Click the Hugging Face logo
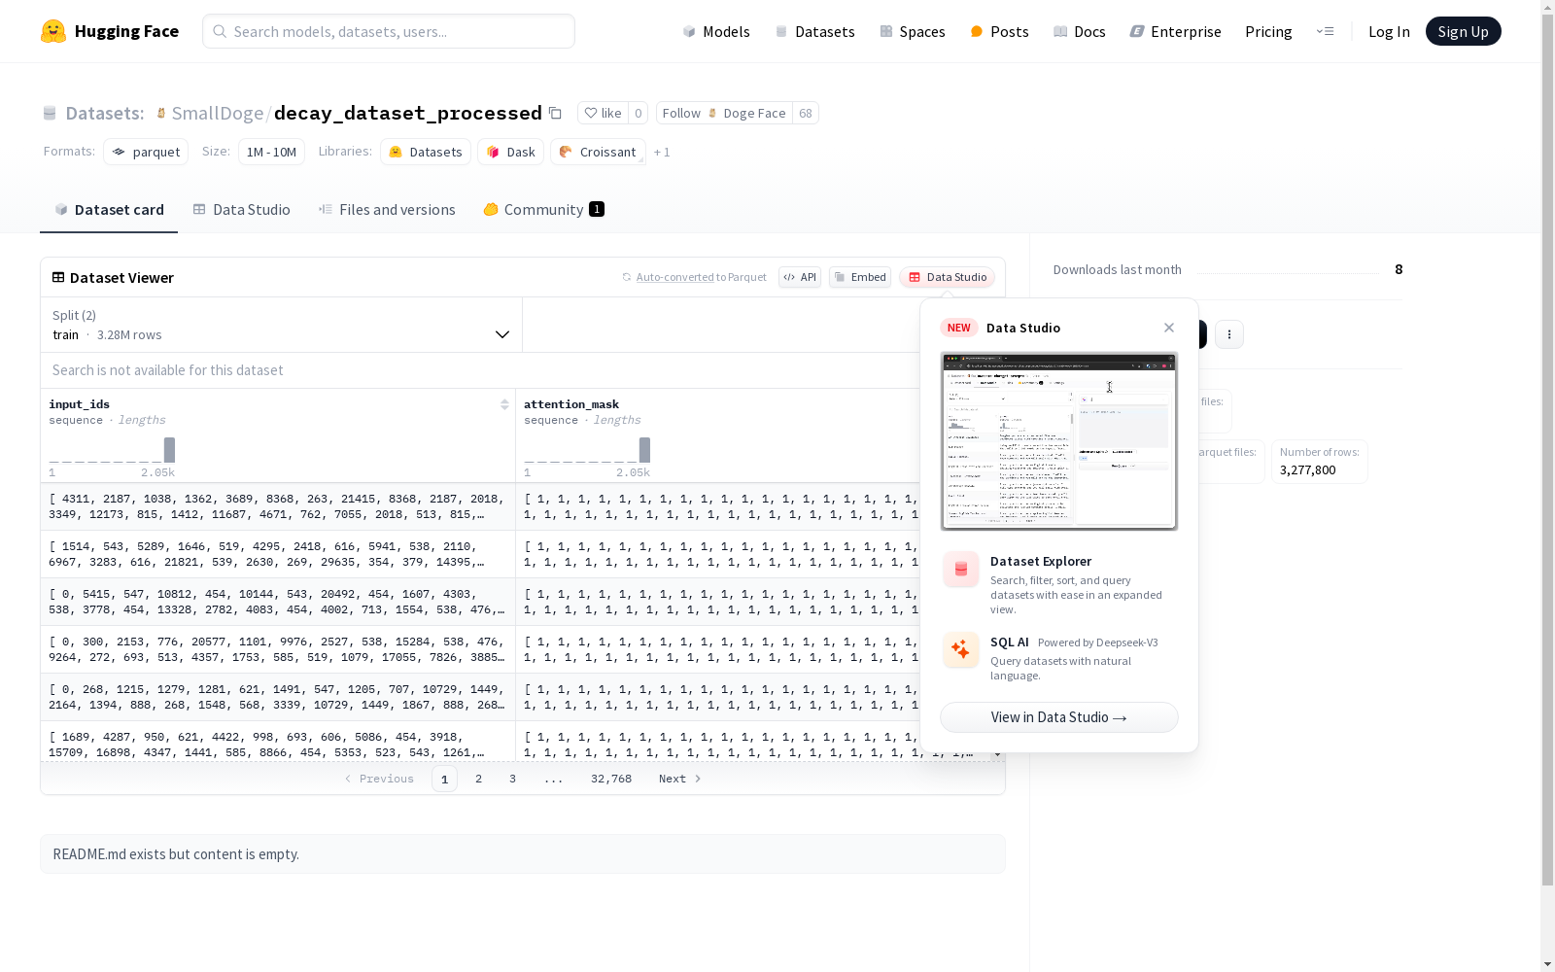 point(110,31)
